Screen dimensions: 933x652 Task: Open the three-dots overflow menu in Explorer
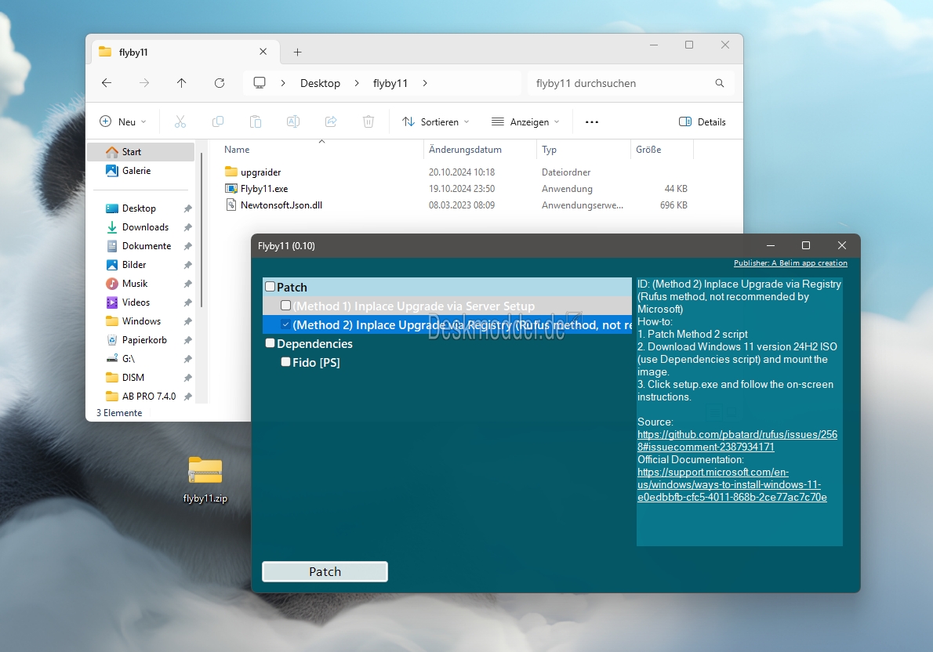tap(591, 122)
